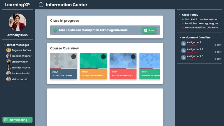Open Bradley Greer avatar
The image size is (224, 126).
point(9,62)
